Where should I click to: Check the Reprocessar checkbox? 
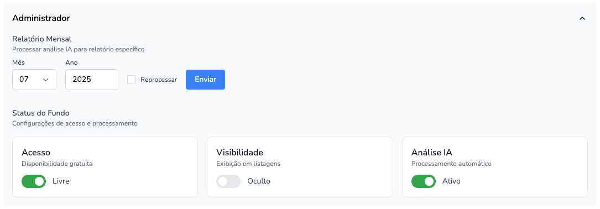pos(132,80)
